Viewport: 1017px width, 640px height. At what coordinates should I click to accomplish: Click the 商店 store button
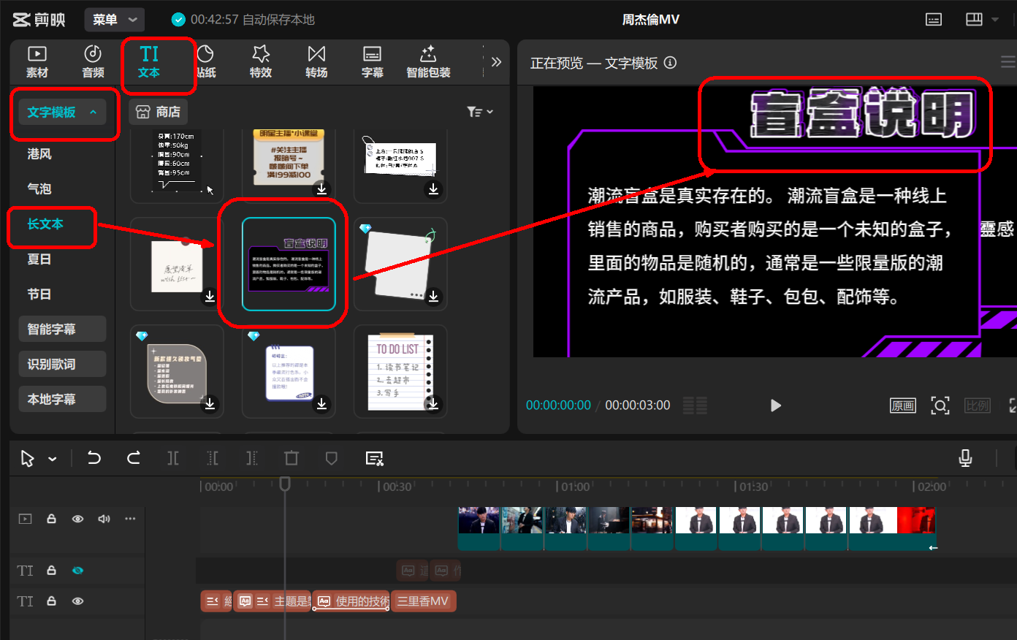pyautogui.click(x=158, y=112)
